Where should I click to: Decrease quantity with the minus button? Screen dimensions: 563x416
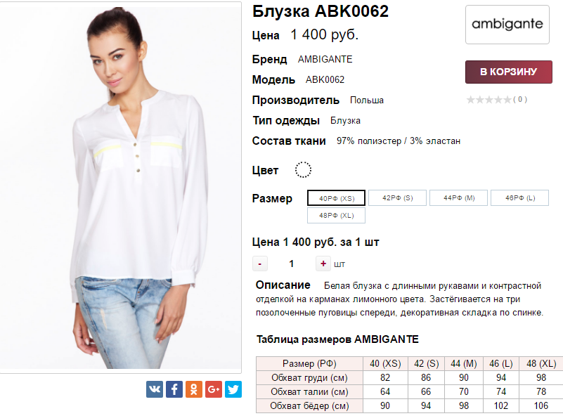pyautogui.click(x=259, y=264)
